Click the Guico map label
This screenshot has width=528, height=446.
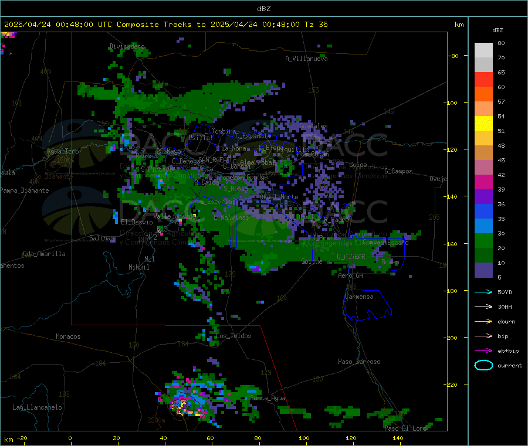[358, 165]
